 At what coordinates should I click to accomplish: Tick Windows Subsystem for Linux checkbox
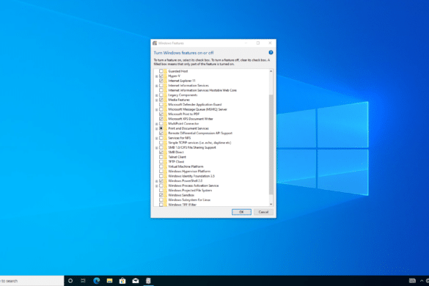point(161,199)
